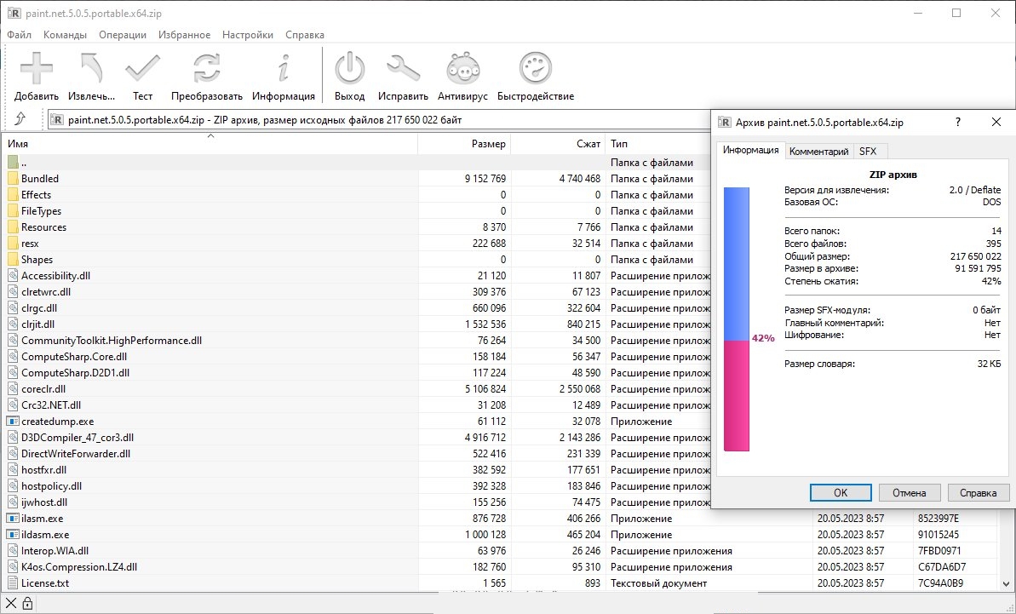Click the ildasm.exe application icon
This screenshot has width=1016, height=614.
click(x=13, y=535)
